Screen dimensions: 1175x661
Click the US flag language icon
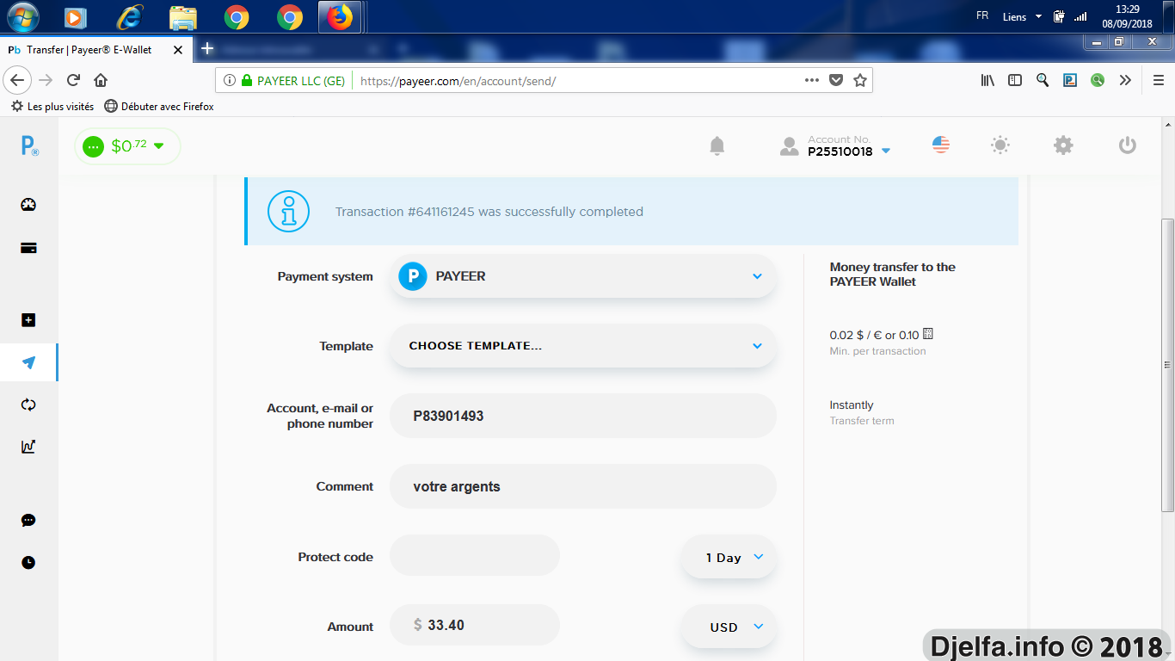941,145
